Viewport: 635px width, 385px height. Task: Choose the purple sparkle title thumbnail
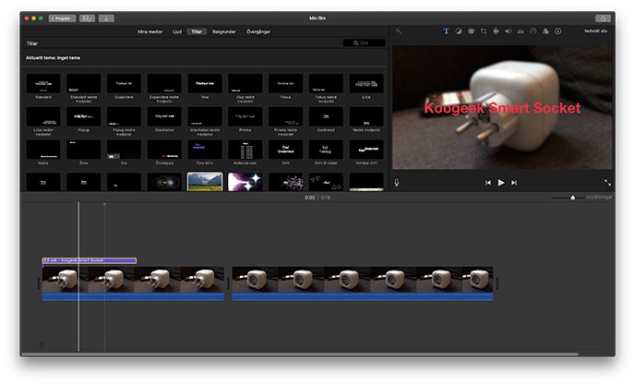(x=245, y=182)
